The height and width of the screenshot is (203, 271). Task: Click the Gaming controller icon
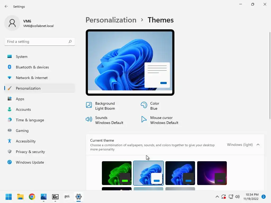pyautogui.click(x=10, y=130)
